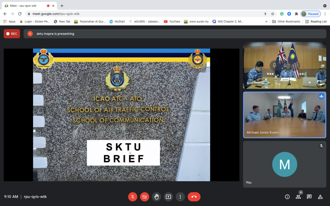330x206 pixels.
Task: Open the chat with everyone panel
Action: pyautogui.click(x=309, y=197)
